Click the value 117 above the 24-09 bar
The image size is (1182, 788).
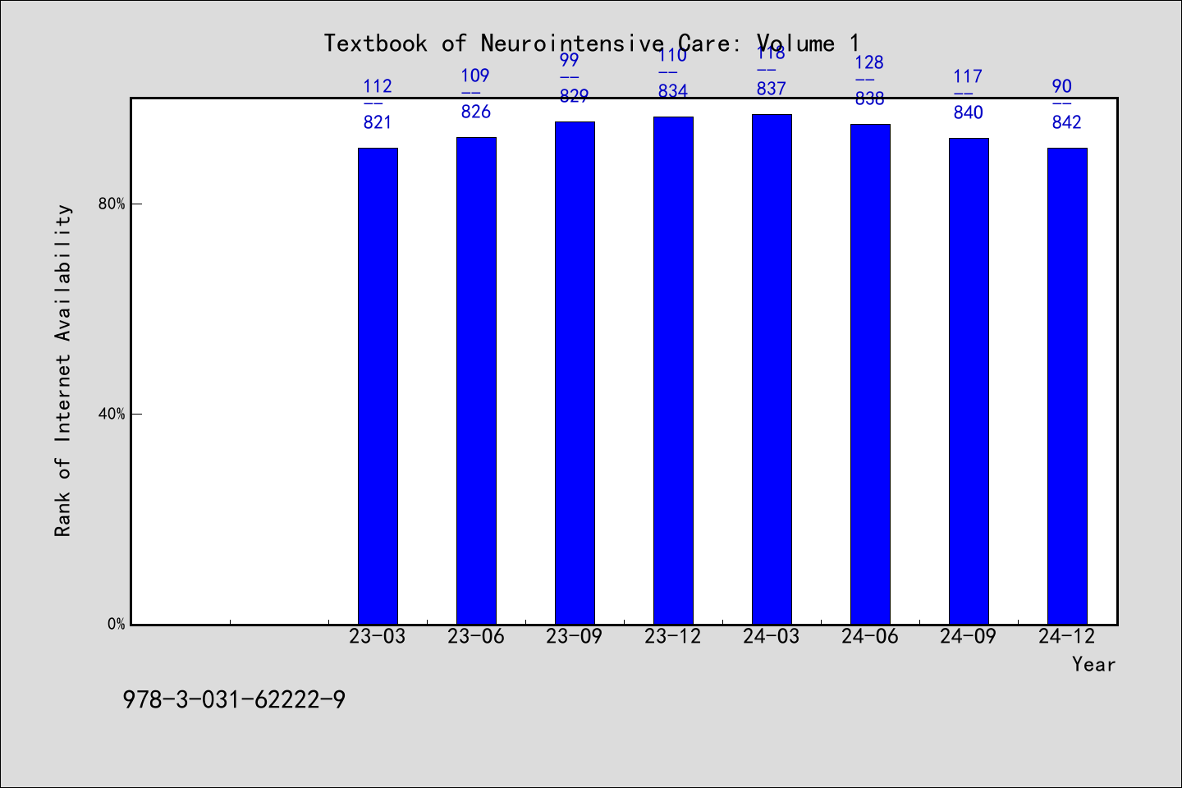969,76
